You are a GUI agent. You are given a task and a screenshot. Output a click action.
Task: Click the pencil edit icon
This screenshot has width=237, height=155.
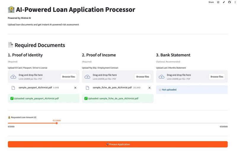tap(224, 2)
